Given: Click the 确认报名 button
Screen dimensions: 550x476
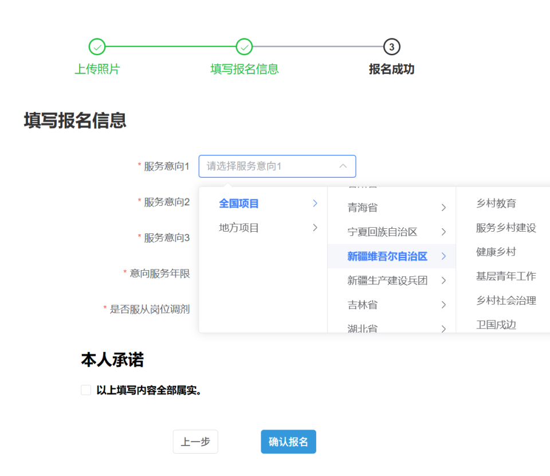Looking at the screenshot, I should pyautogui.click(x=288, y=442).
